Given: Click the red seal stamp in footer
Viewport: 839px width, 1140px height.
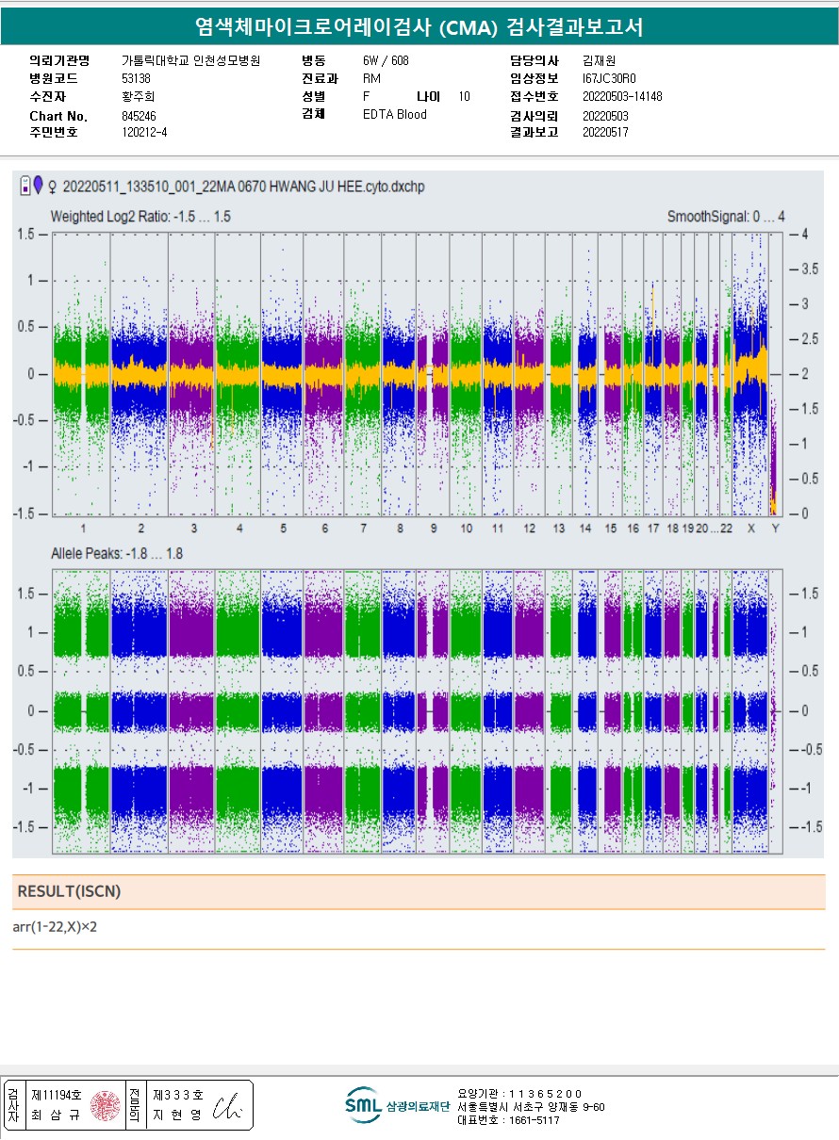Looking at the screenshot, I should 105,1105.
